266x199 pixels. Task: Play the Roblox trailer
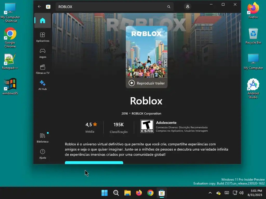(x=147, y=83)
